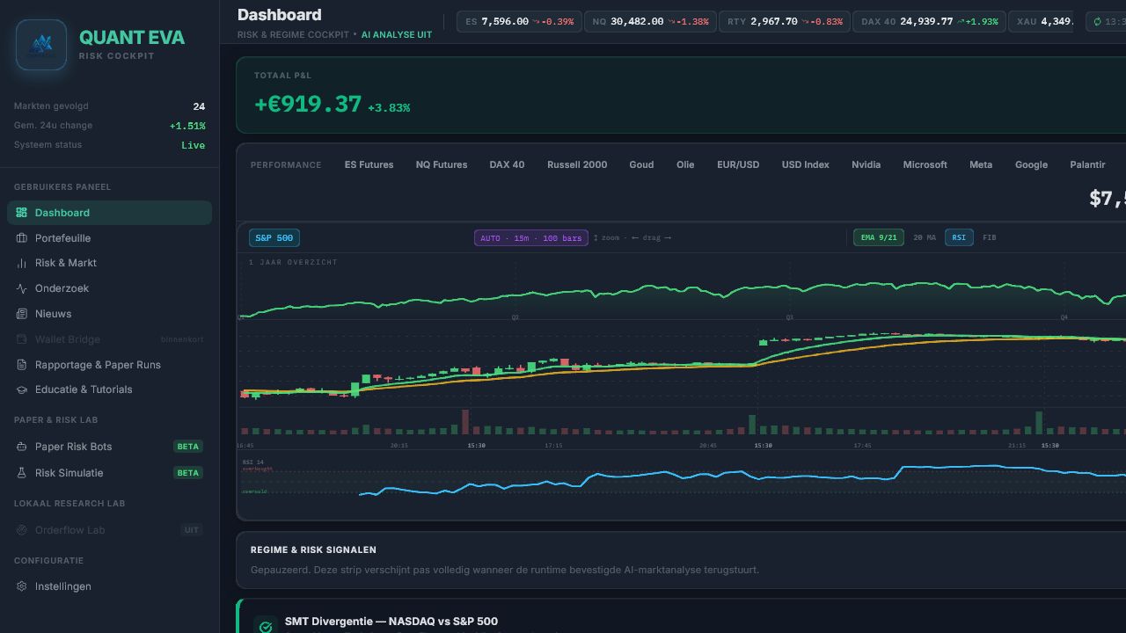Select the Nvidia tab
Image resolution: width=1126 pixels, height=633 pixels.
(866, 165)
